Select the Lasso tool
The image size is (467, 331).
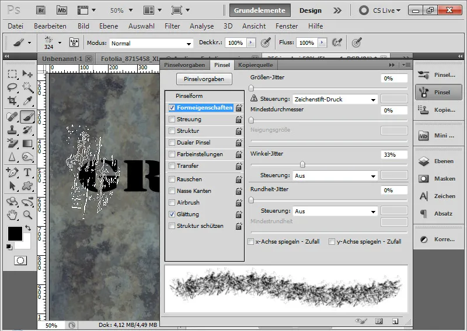coord(12,87)
